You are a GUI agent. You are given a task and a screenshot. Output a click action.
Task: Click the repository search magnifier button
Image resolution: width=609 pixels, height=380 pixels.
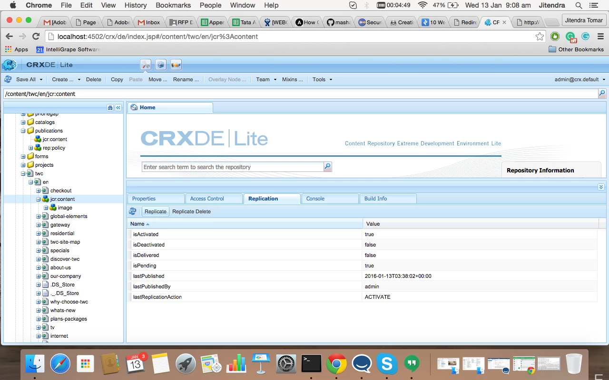coord(327,167)
